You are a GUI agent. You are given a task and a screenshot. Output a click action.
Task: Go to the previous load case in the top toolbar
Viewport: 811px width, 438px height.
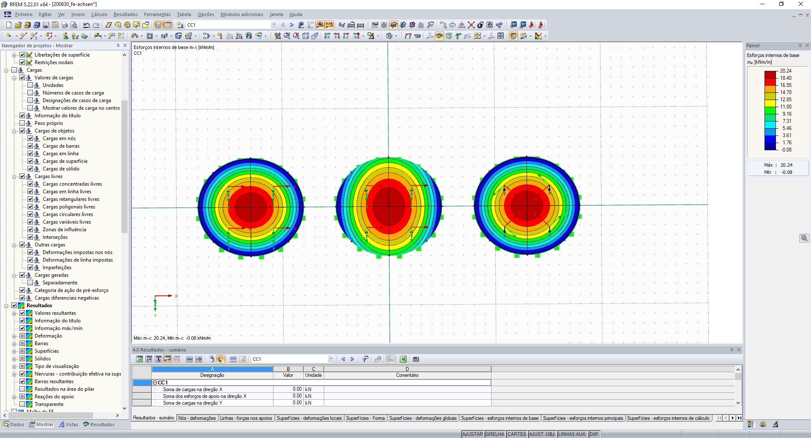click(283, 25)
